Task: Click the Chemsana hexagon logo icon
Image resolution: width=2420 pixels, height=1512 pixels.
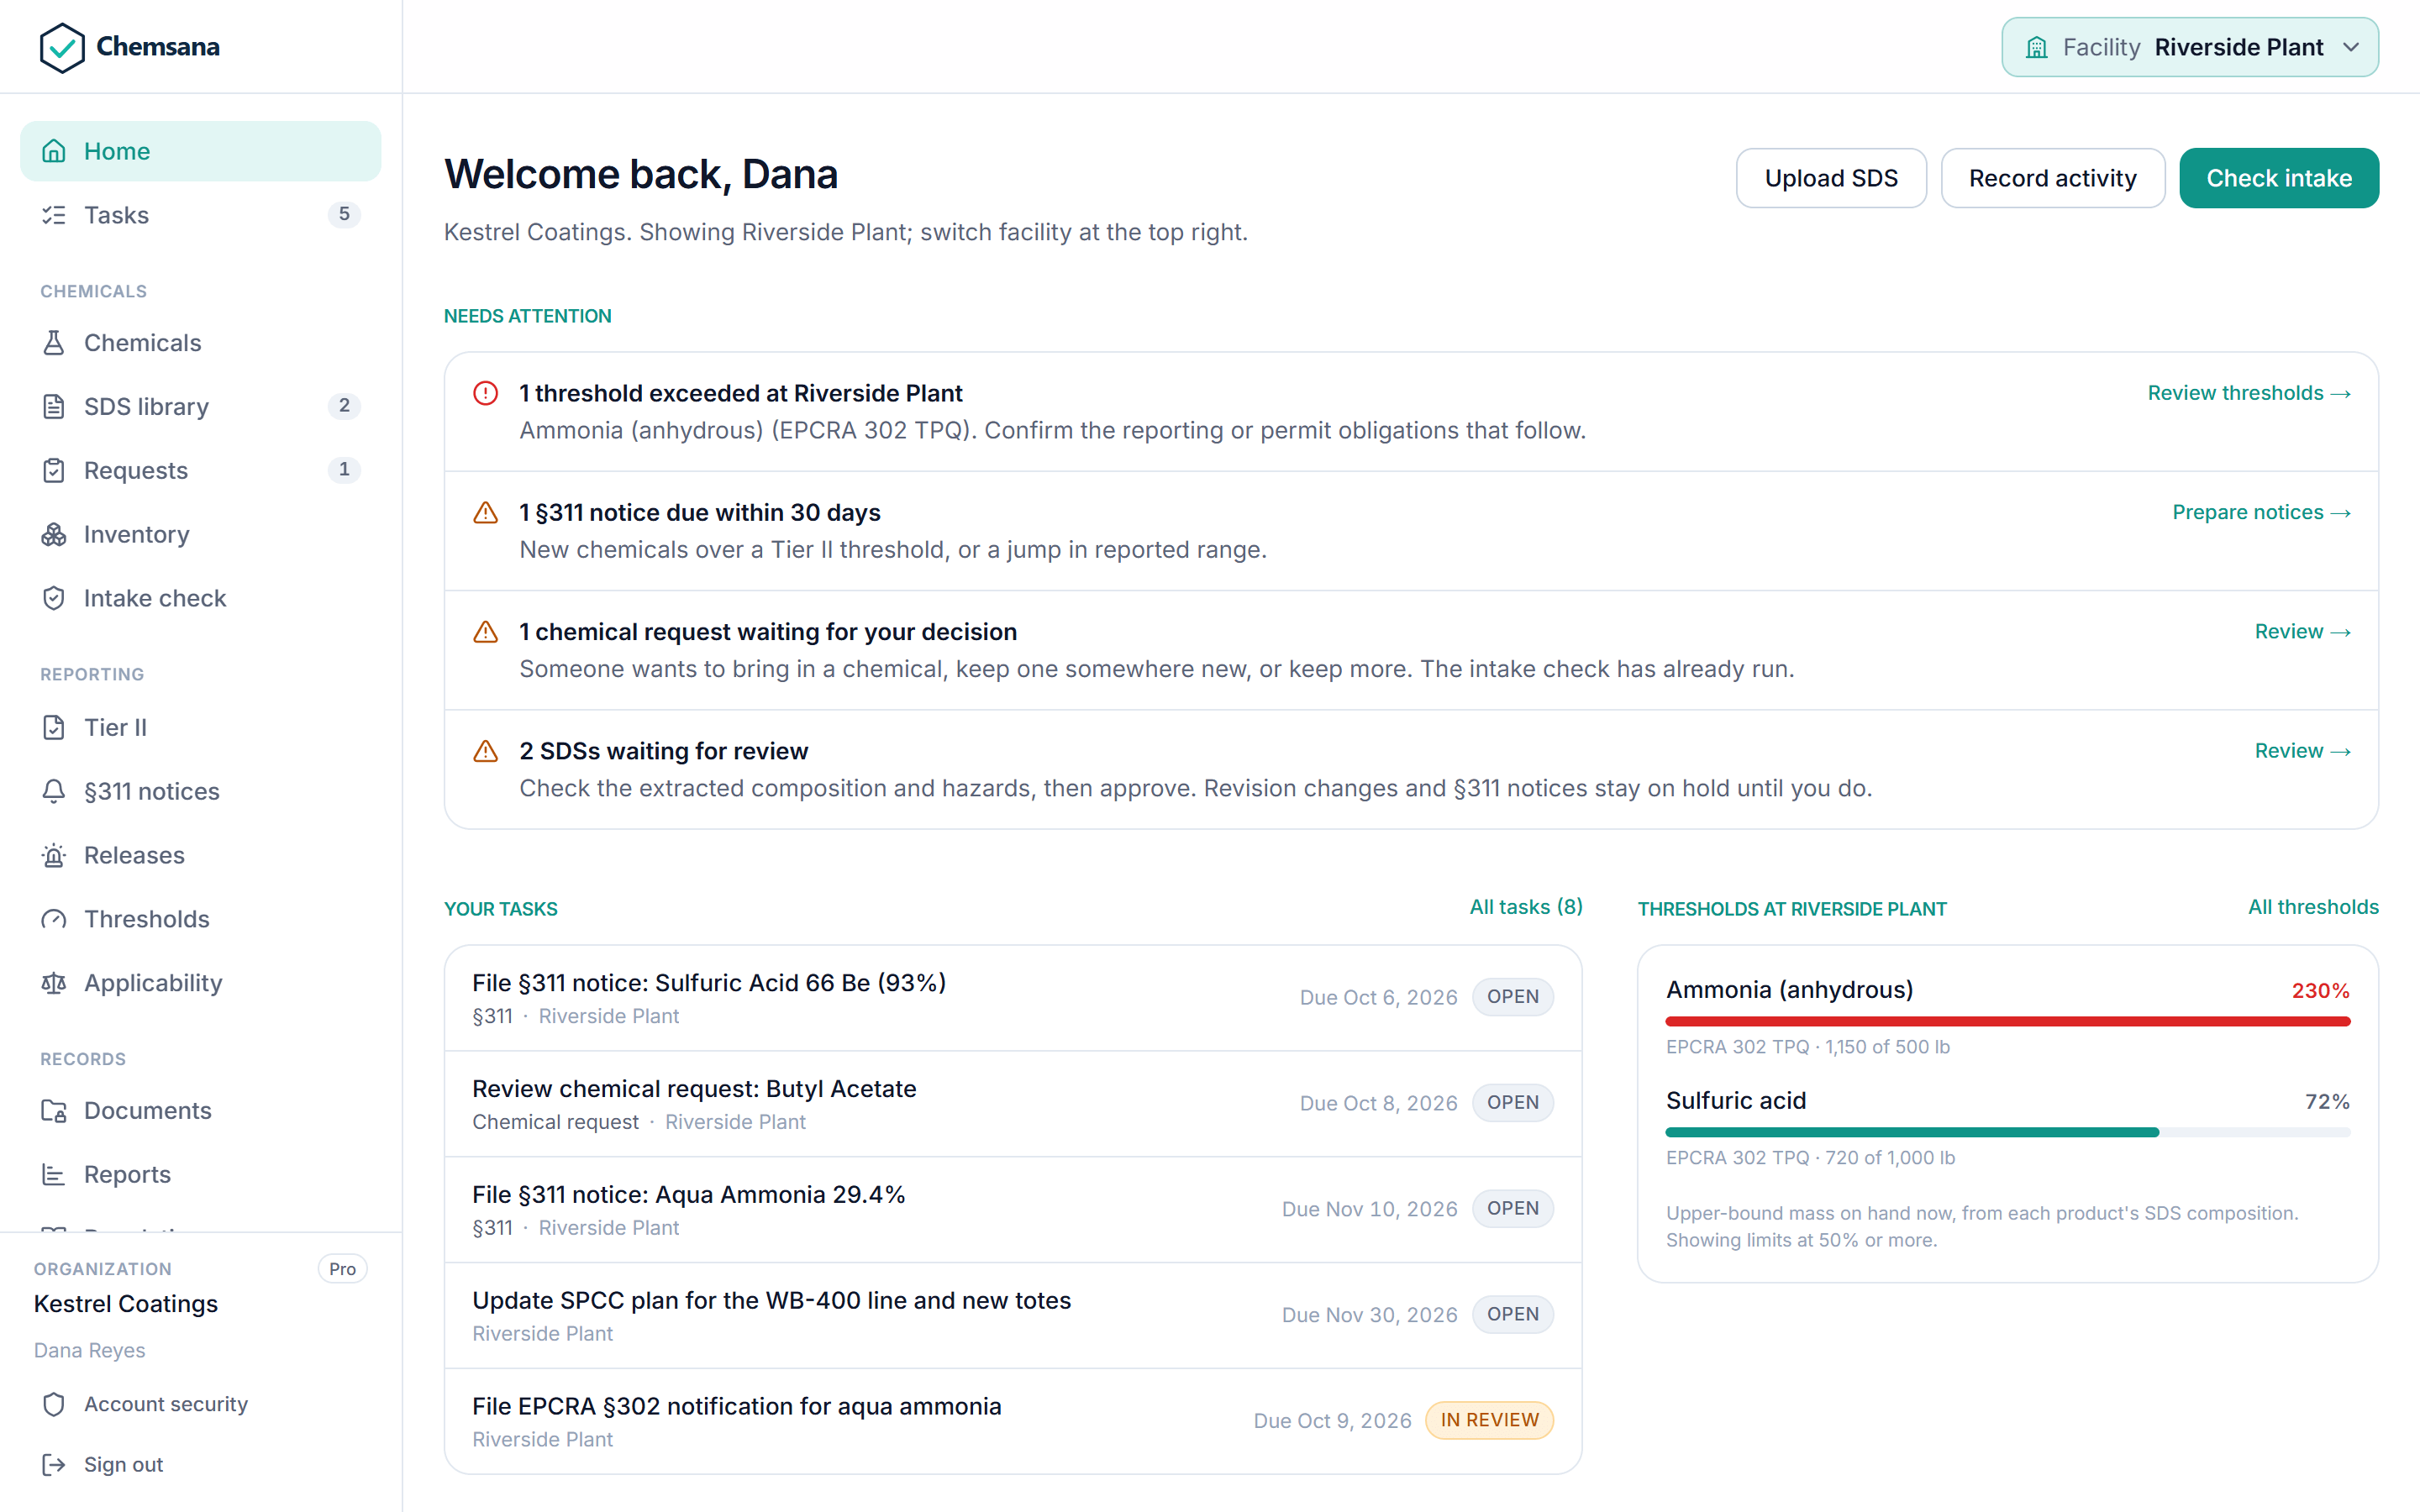Action: 62,47
